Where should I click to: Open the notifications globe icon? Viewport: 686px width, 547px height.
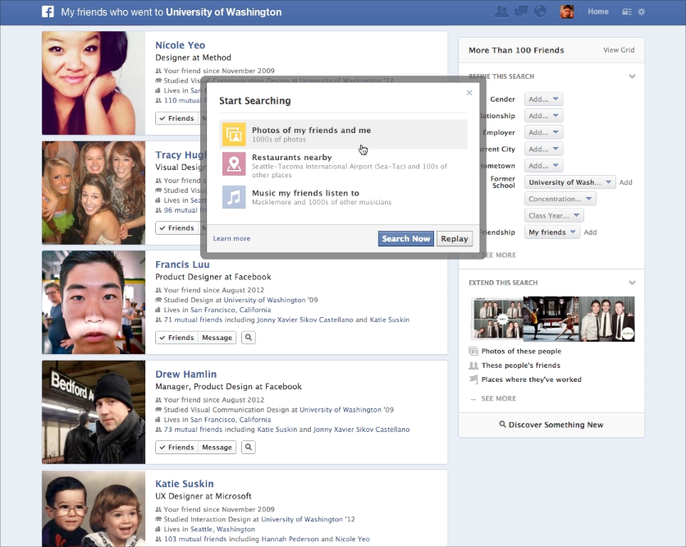[x=540, y=11]
